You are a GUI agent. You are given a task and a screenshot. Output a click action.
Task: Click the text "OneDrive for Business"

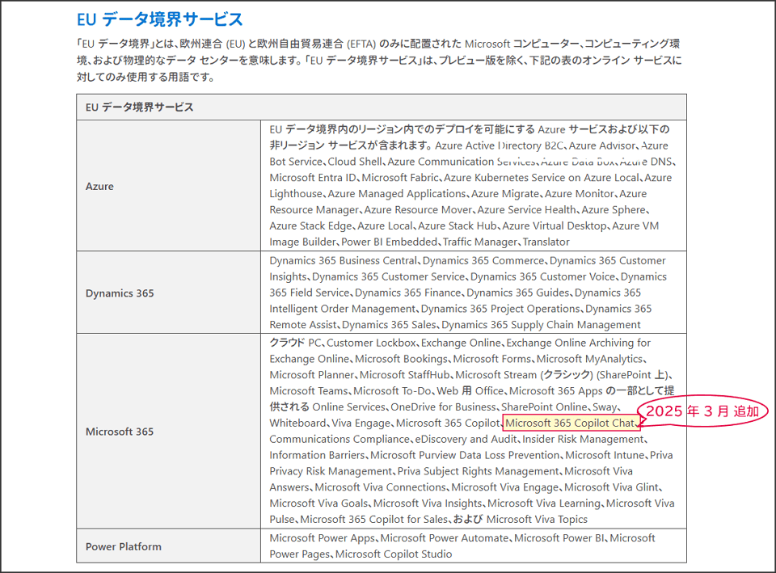[x=444, y=407]
